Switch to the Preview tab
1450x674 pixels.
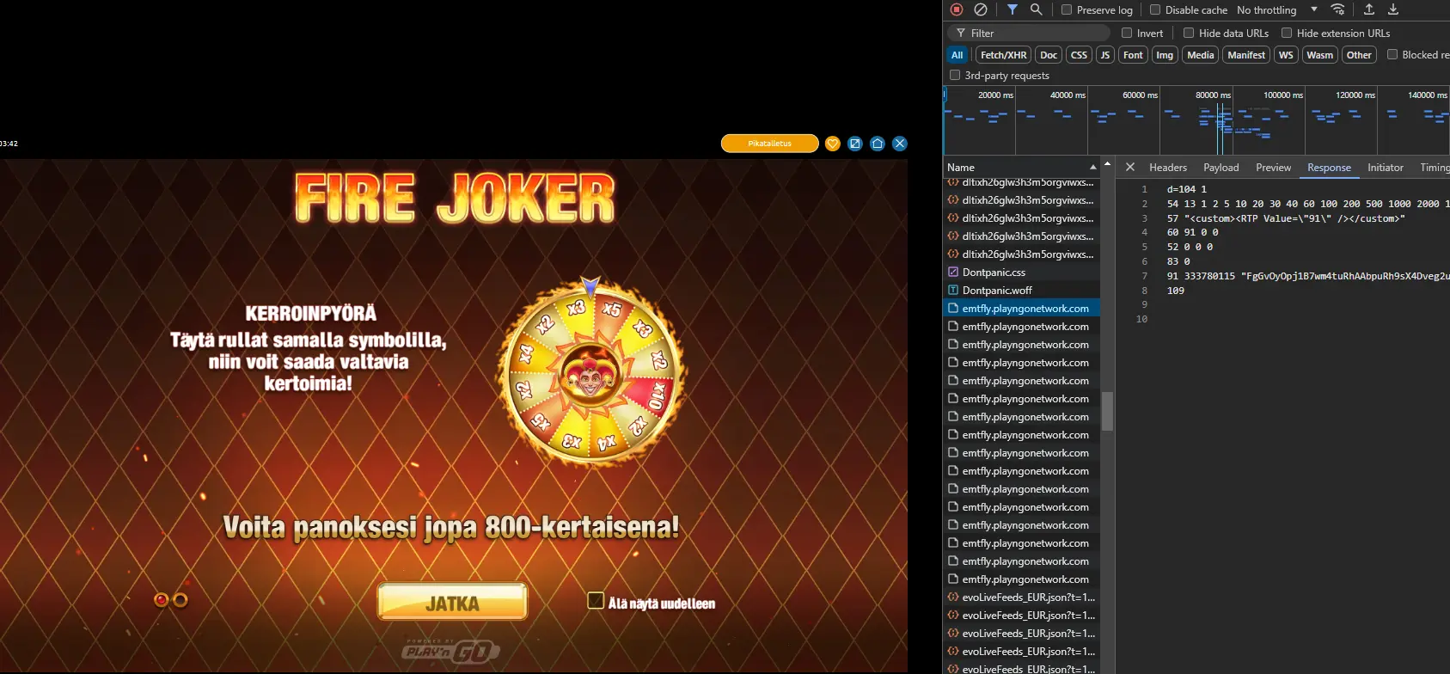(1273, 168)
